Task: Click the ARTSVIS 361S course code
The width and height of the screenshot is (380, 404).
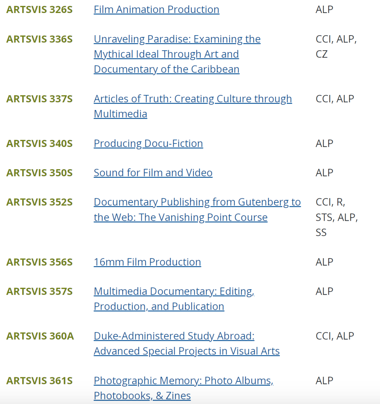Action: [x=39, y=381]
